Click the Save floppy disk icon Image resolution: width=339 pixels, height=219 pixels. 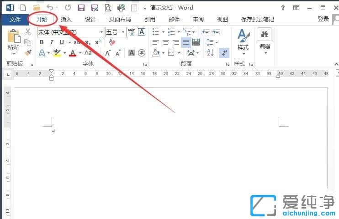tap(81, 8)
